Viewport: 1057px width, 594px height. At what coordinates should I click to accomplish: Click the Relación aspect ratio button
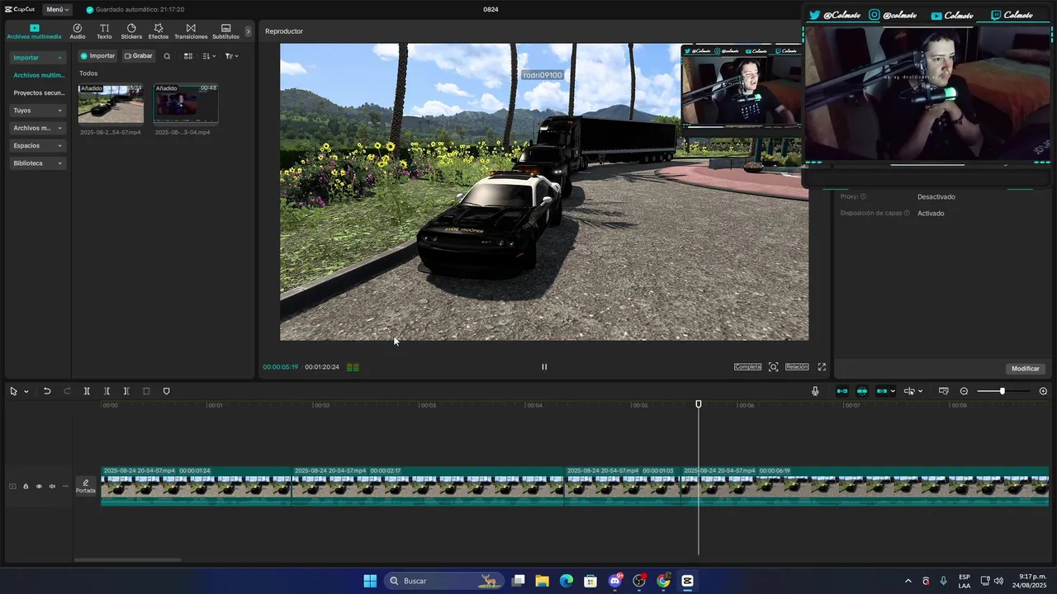[x=797, y=367]
